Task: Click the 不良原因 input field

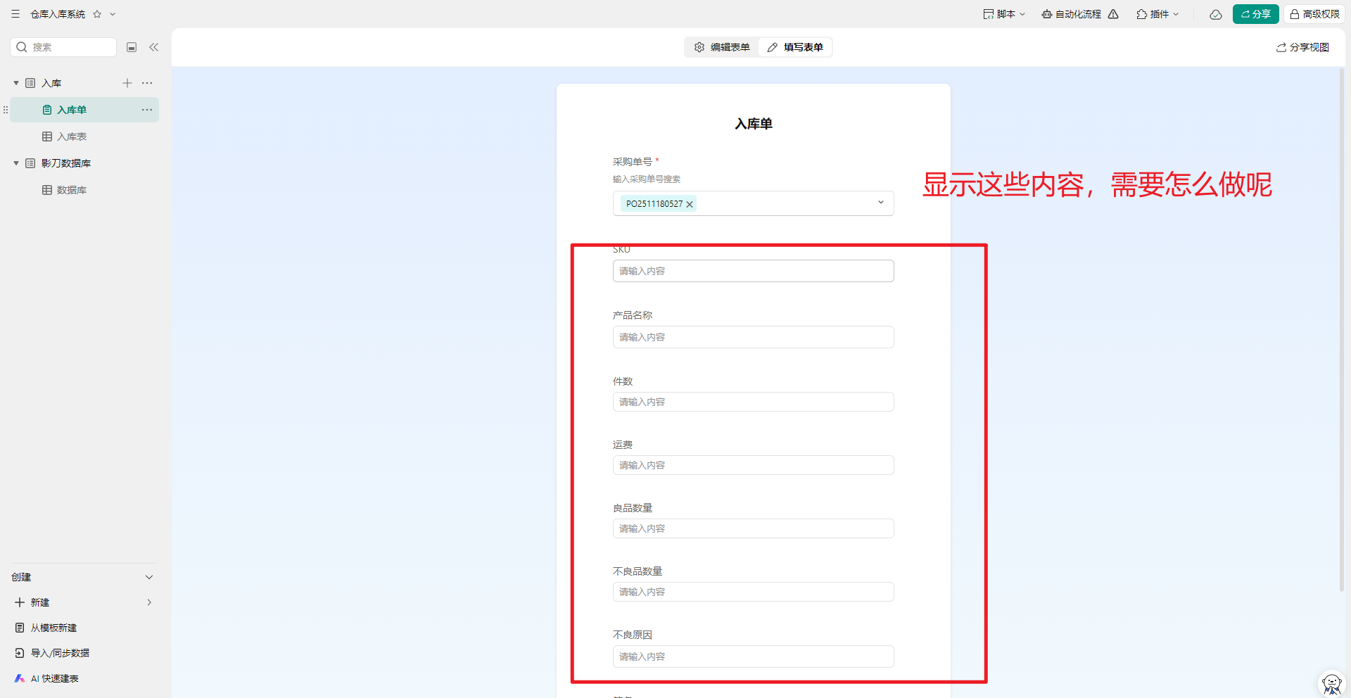Action: 753,656
